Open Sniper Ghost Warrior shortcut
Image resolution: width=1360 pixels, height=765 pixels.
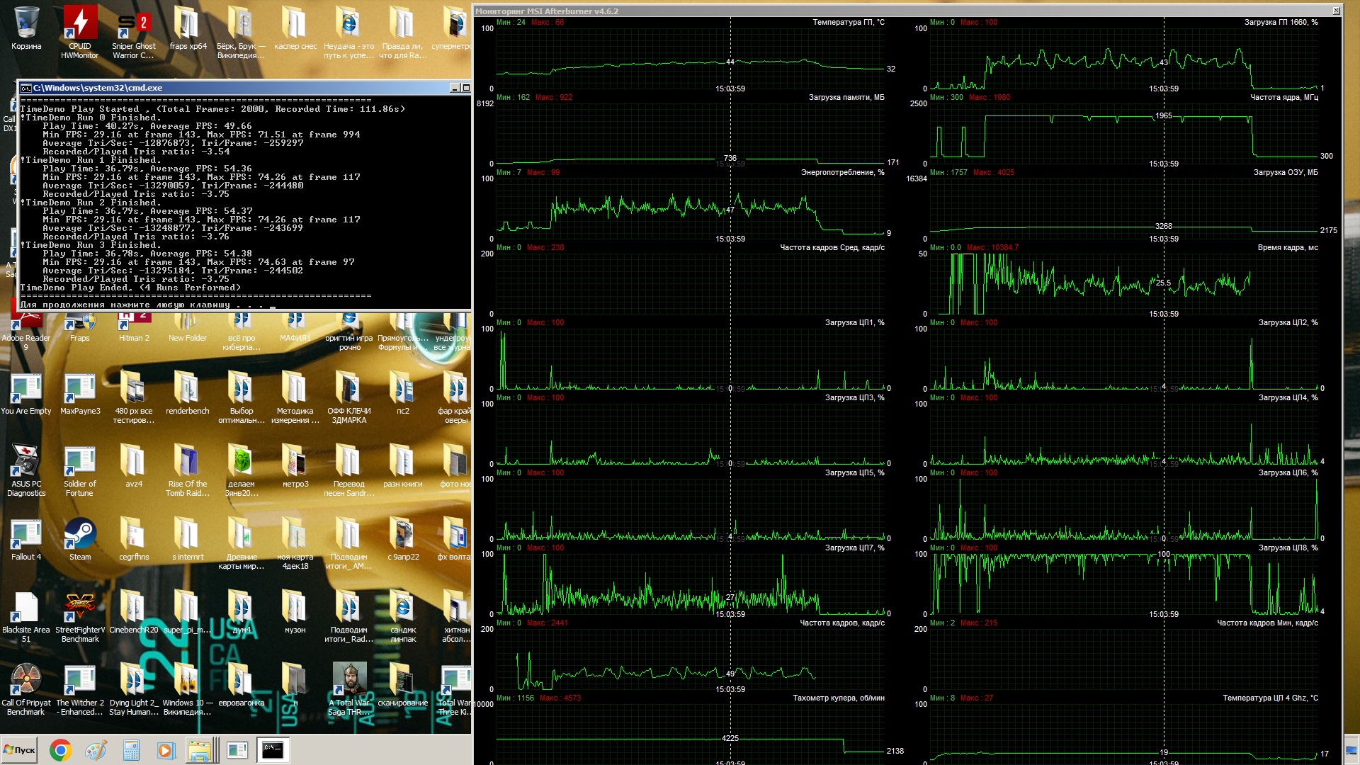pyautogui.click(x=133, y=24)
